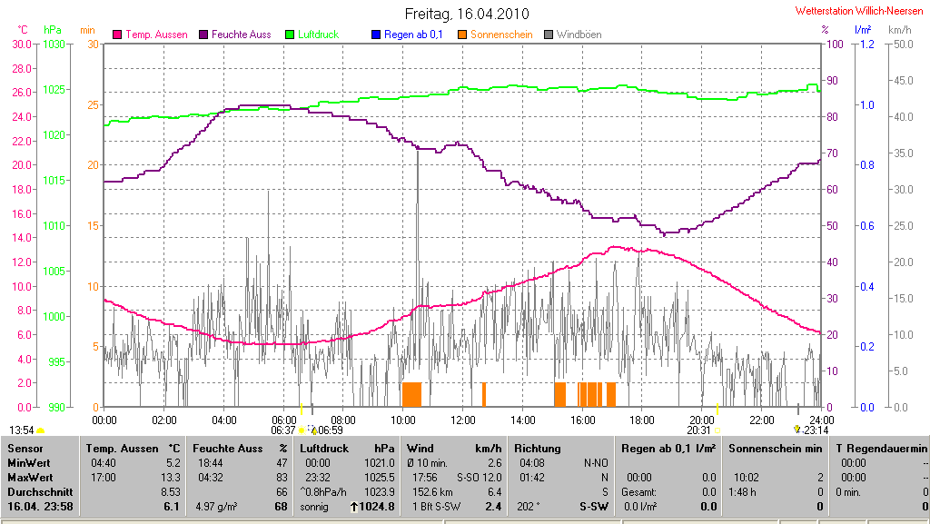Viewport: 930px width, 524px height.
Task: Click the km/h axis unit label above axis
Action: coord(900,30)
